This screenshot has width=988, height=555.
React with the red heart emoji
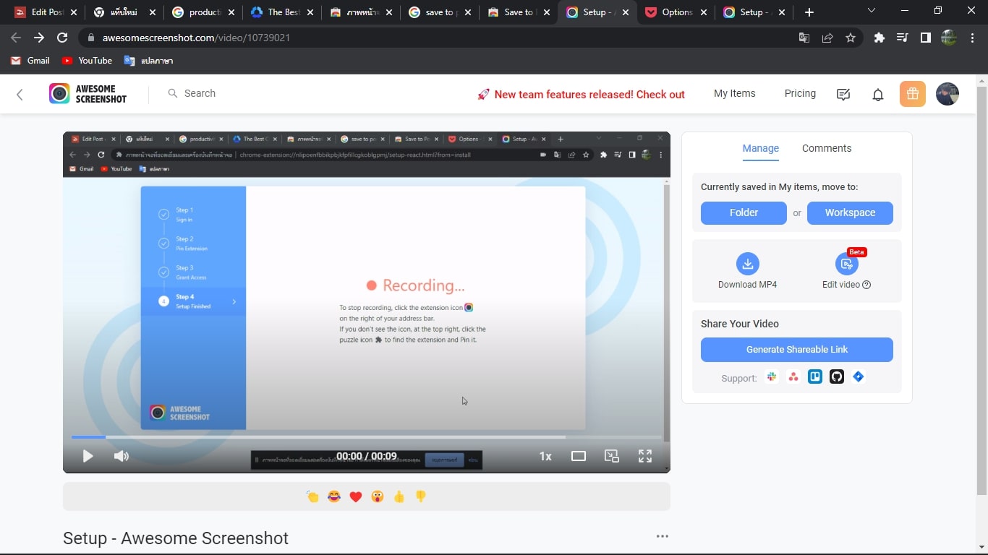(x=355, y=496)
